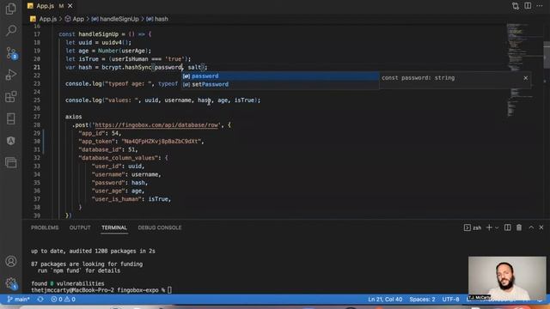Click 'uuidv4' on line 18
This screenshot has width=550, height=309.
point(112,42)
